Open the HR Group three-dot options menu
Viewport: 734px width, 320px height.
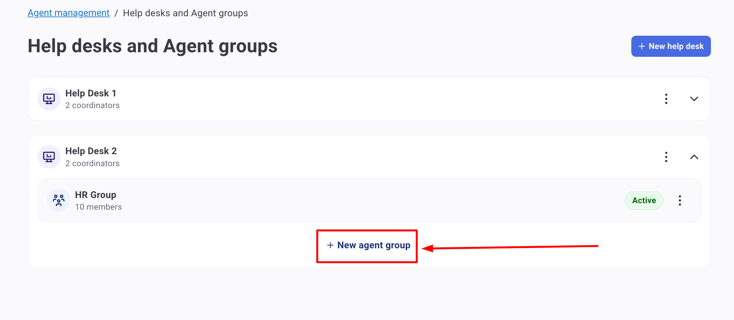click(x=680, y=201)
